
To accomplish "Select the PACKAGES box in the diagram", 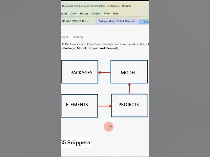I will click(x=79, y=72).
